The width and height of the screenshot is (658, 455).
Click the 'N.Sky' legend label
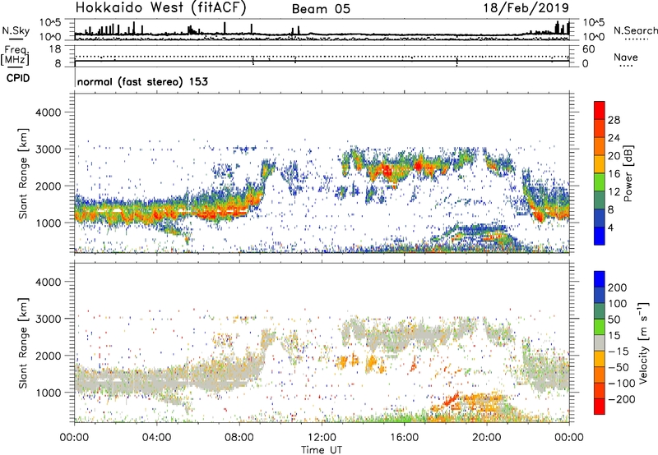(x=16, y=30)
